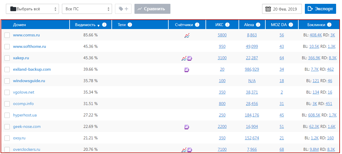Tick the checkbox for www.softhome.ru
The width and height of the screenshot is (342, 154).
click(x=7, y=47)
